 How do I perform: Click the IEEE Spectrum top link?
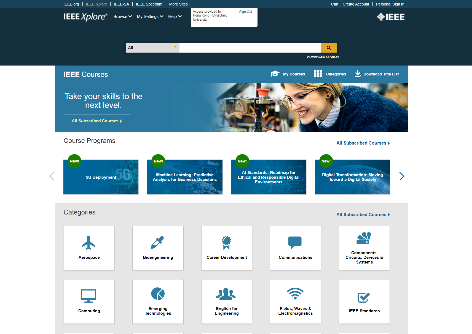[x=149, y=4]
